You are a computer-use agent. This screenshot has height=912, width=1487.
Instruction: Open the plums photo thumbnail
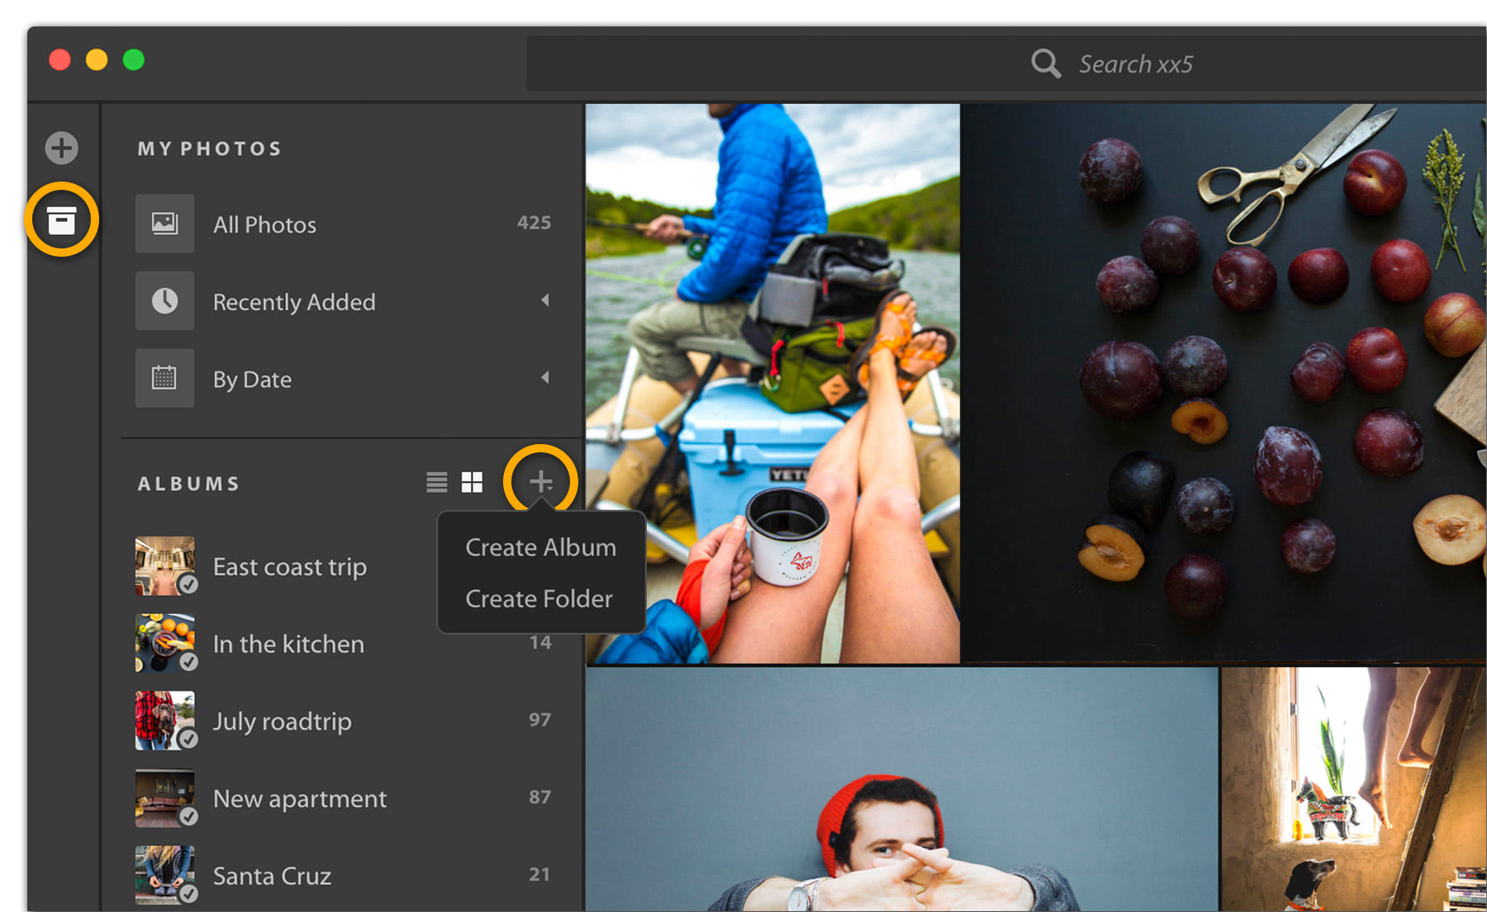point(1223,380)
